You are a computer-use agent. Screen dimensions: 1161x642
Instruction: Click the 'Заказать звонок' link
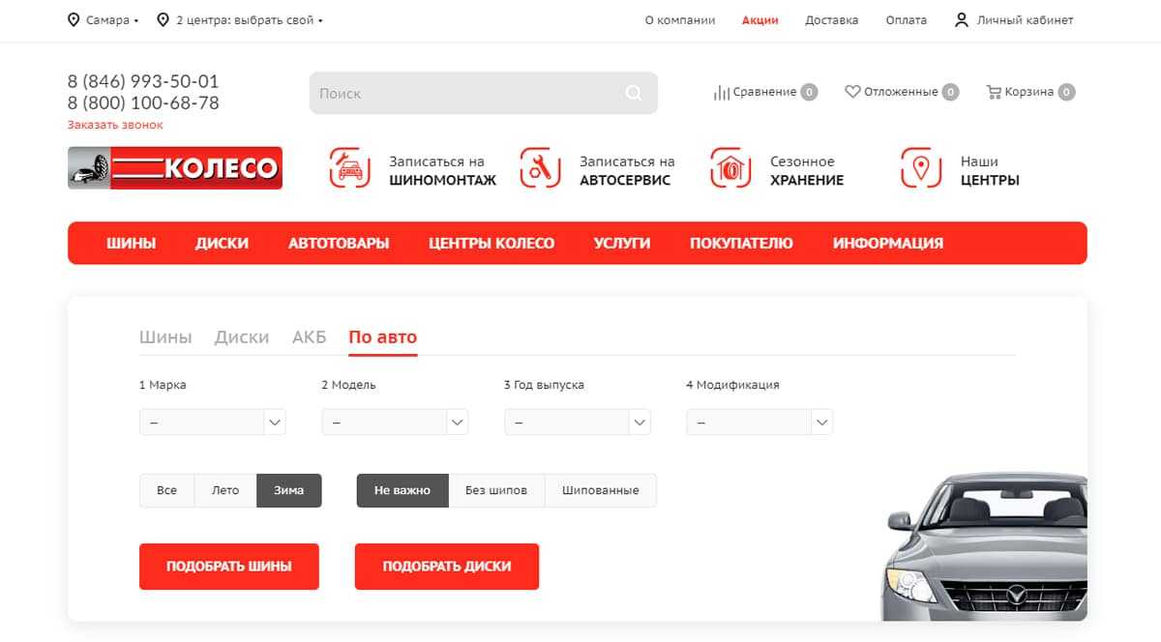tap(115, 125)
